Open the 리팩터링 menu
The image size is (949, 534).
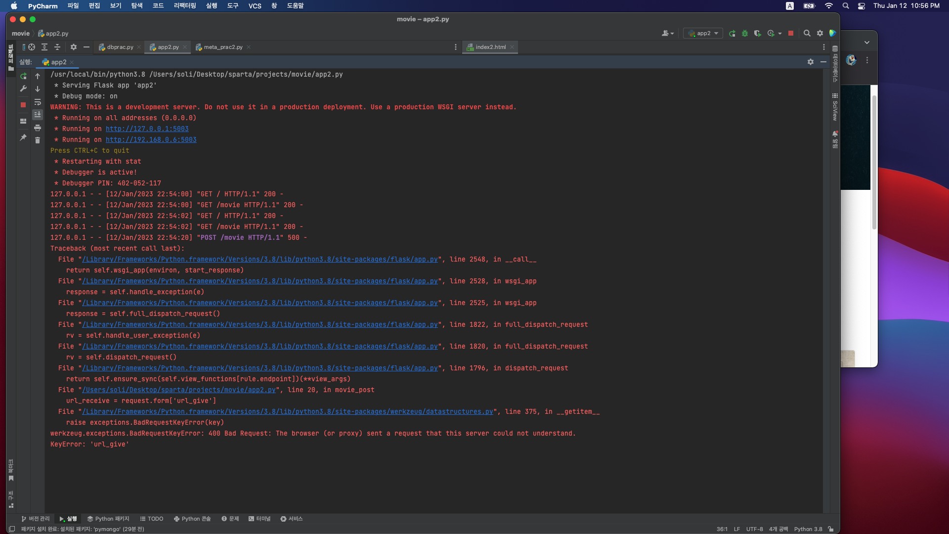(x=185, y=6)
